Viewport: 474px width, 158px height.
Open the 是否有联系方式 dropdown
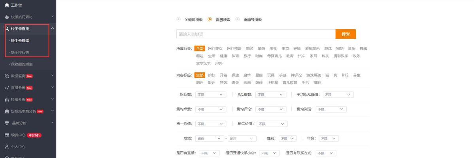[x=326, y=153]
